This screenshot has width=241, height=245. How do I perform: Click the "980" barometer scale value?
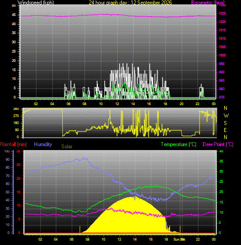click(x=222, y=89)
